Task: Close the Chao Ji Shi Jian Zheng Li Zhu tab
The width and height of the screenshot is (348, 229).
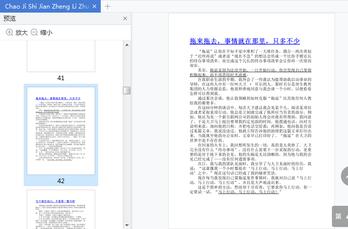Action: coord(94,7)
